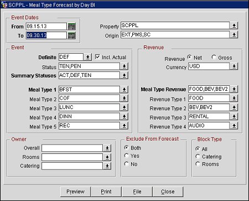
Task: Open the Summary Statuses dropdown arrow
Action: [124, 75]
